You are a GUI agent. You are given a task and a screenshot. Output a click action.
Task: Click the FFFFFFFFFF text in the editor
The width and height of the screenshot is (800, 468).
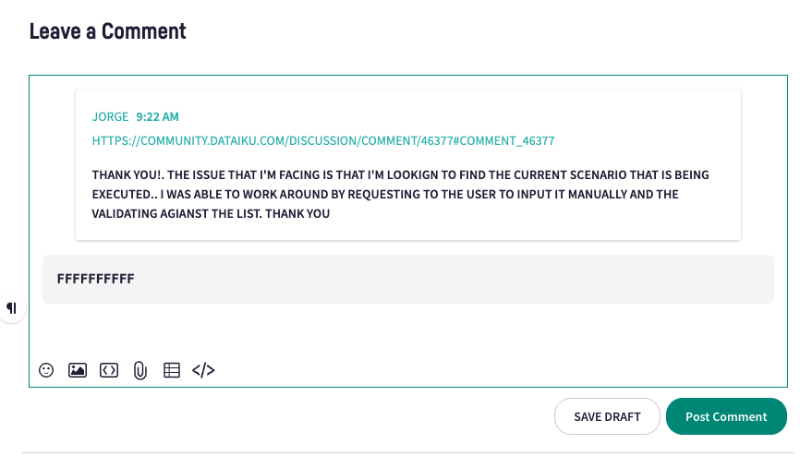click(96, 278)
